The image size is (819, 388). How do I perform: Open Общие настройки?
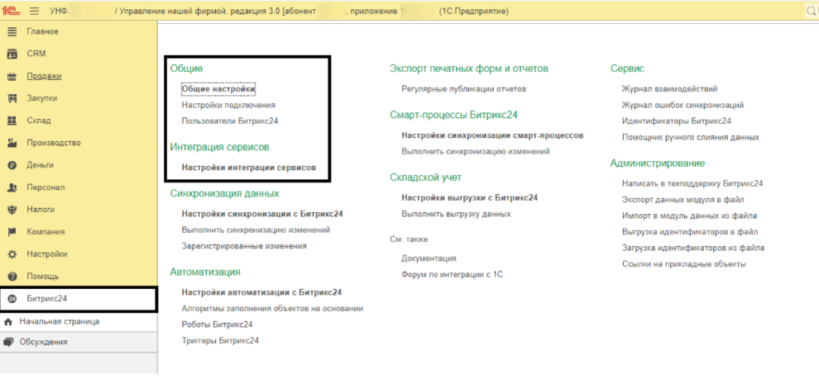tap(218, 89)
